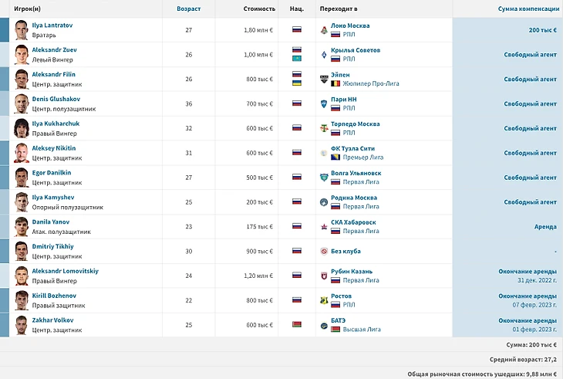Sort table by Сумма компенсации column
The height and width of the screenshot is (379, 563).
point(528,8)
